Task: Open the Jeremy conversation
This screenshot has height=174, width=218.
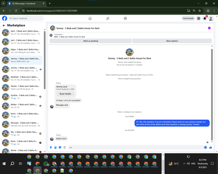Action: point(22,69)
